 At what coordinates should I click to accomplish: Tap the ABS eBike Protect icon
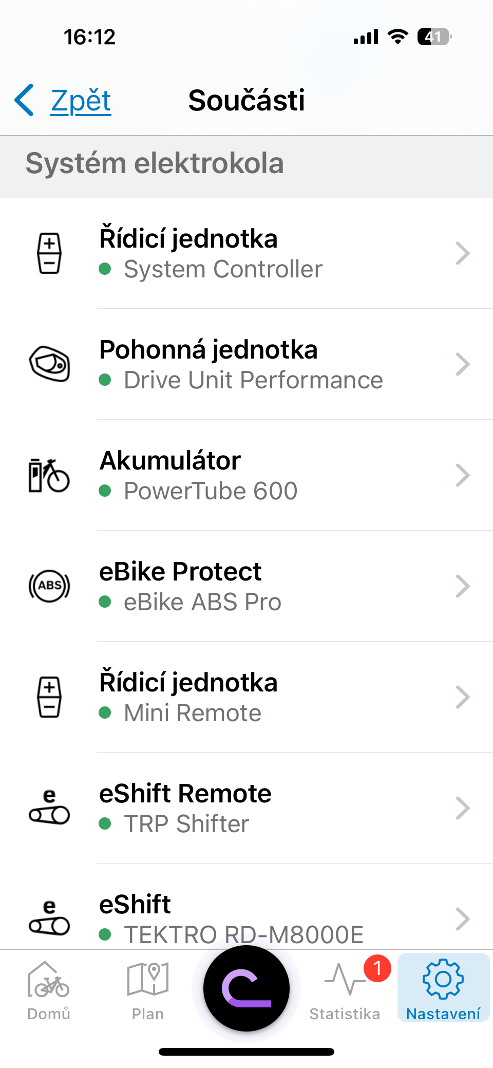click(49, 586)
